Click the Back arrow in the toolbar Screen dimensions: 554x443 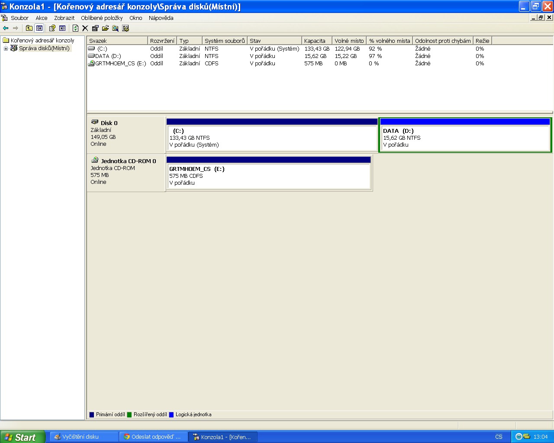[6, 28]
